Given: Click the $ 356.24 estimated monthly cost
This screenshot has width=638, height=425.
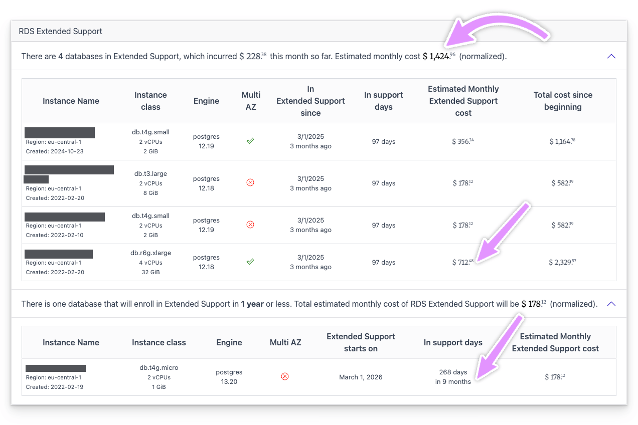Looking at the screenshot, I should tap(463, 141).
